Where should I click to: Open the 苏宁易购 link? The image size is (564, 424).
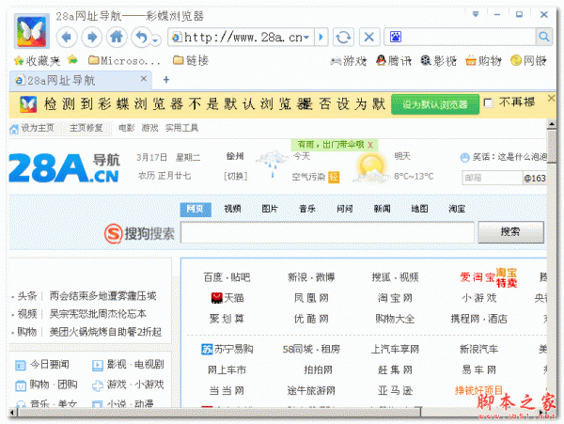click(x=227, y=349)
